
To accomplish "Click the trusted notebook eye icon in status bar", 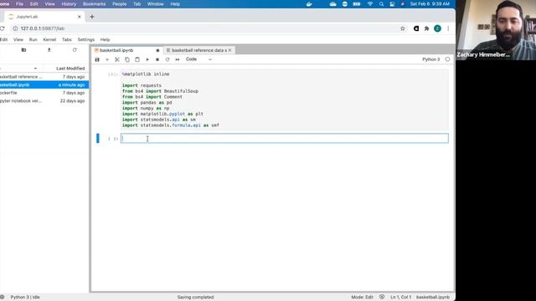I will [x=382, y=298].
